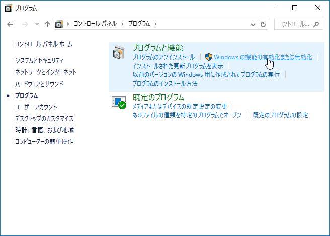Expand chevron between コントロール パネル and プログラム
The width and height of the screenshot is (330, 236).
[x=122, y=24]
